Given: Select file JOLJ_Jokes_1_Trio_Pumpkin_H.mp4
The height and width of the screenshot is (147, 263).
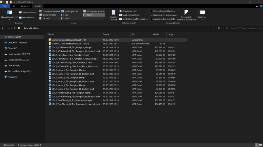Looking at the screenshot, I should click(x=69, y=70).
